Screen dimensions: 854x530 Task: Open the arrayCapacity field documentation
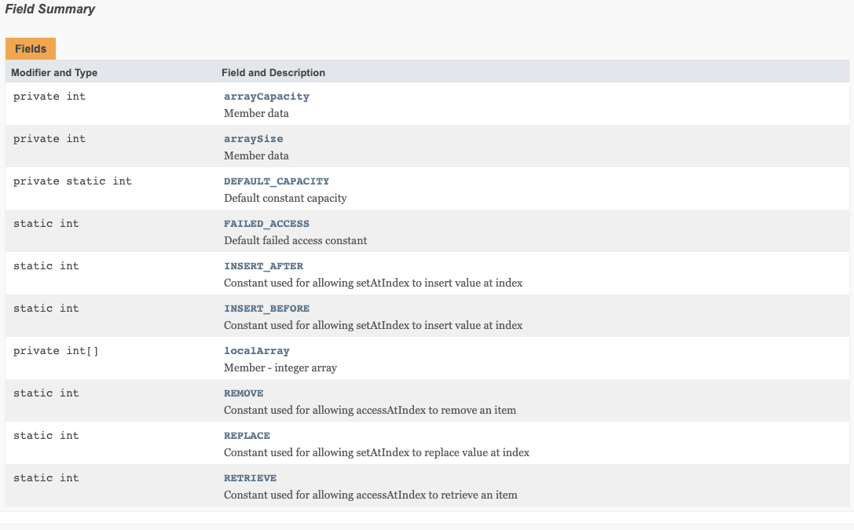[x=266, y=96]
